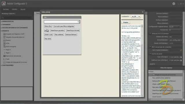
Task: Select the Cargador de paneles externos icon
Action: click(4, 37)
